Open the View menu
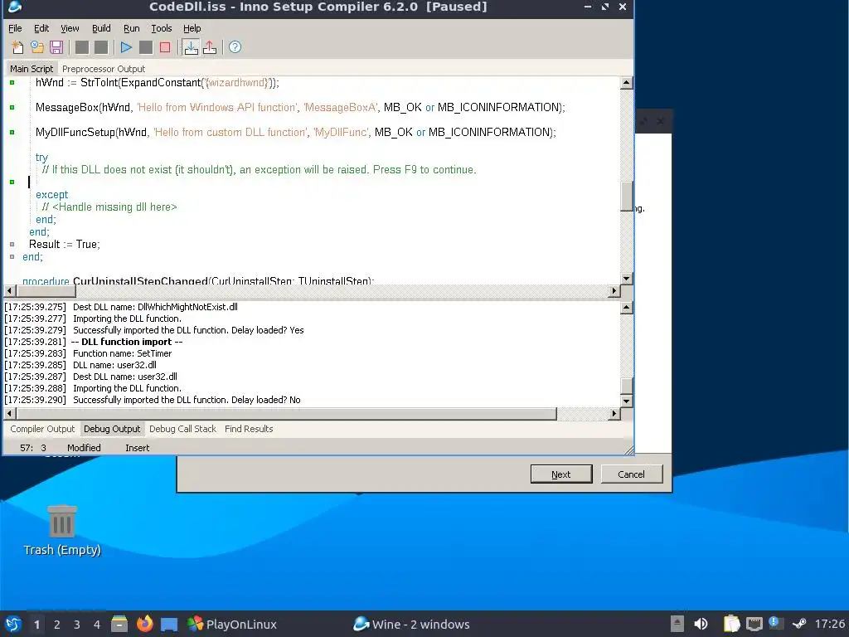This screenshot has width=849, height=637. pyautogui.click(x=70, y=28)
